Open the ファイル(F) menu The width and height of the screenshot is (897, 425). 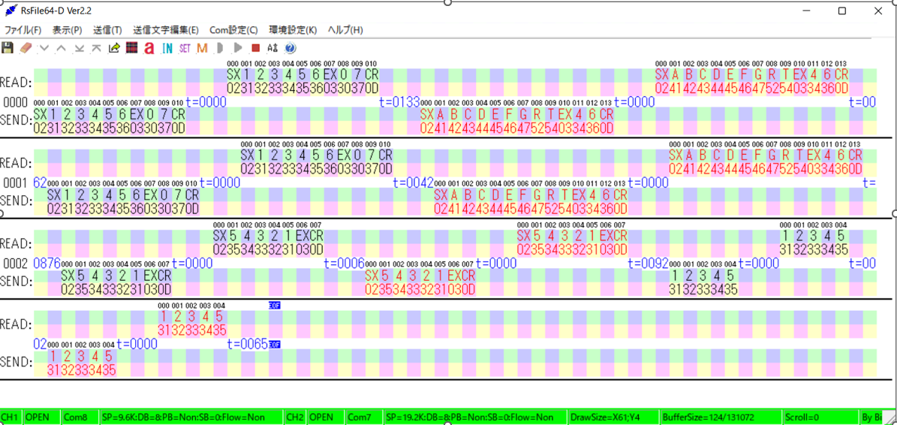[x=23, y=30]
